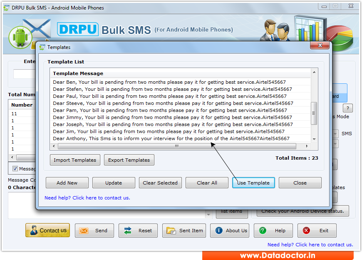Click the red X on Templates dialog
This screenshot has height=260, width=362.
pos(320,45)
